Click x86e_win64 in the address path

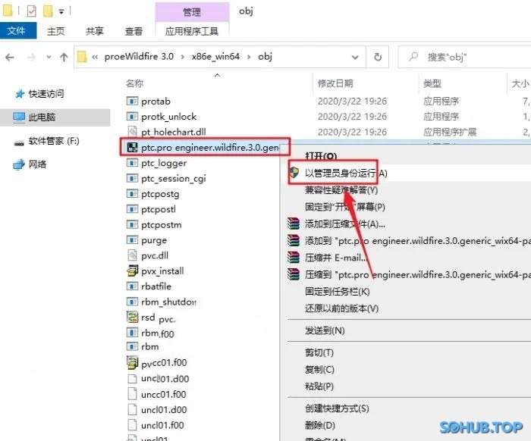point(215,57)
